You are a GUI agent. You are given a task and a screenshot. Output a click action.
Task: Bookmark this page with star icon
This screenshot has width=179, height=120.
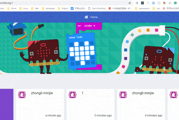[x=130, y=3]
